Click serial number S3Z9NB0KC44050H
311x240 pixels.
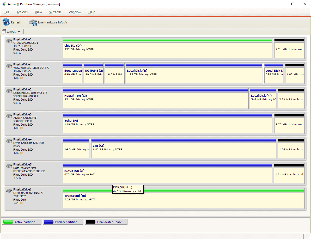[x=25, y=96]
